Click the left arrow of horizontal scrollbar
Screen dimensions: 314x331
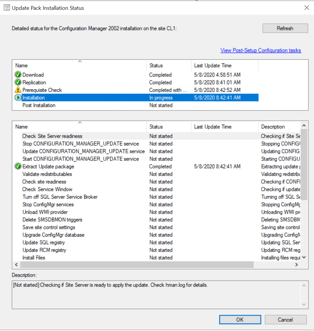16,265
